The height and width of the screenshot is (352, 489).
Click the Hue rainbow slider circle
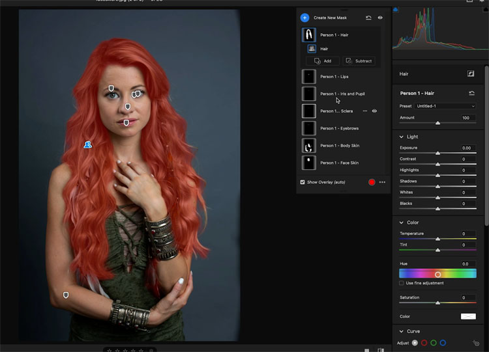click(438, 275)
